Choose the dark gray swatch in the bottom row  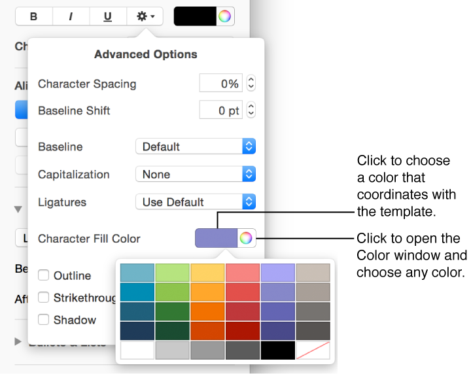coord(243,350)
